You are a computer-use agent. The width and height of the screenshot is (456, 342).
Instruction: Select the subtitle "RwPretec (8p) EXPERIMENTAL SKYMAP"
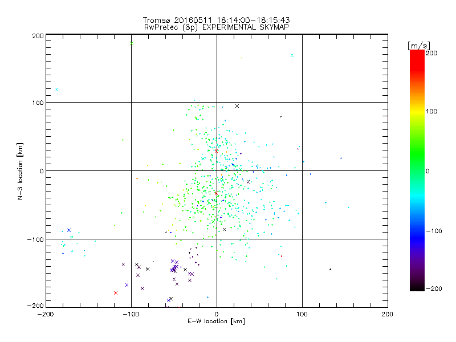click(x=217, y=27)
